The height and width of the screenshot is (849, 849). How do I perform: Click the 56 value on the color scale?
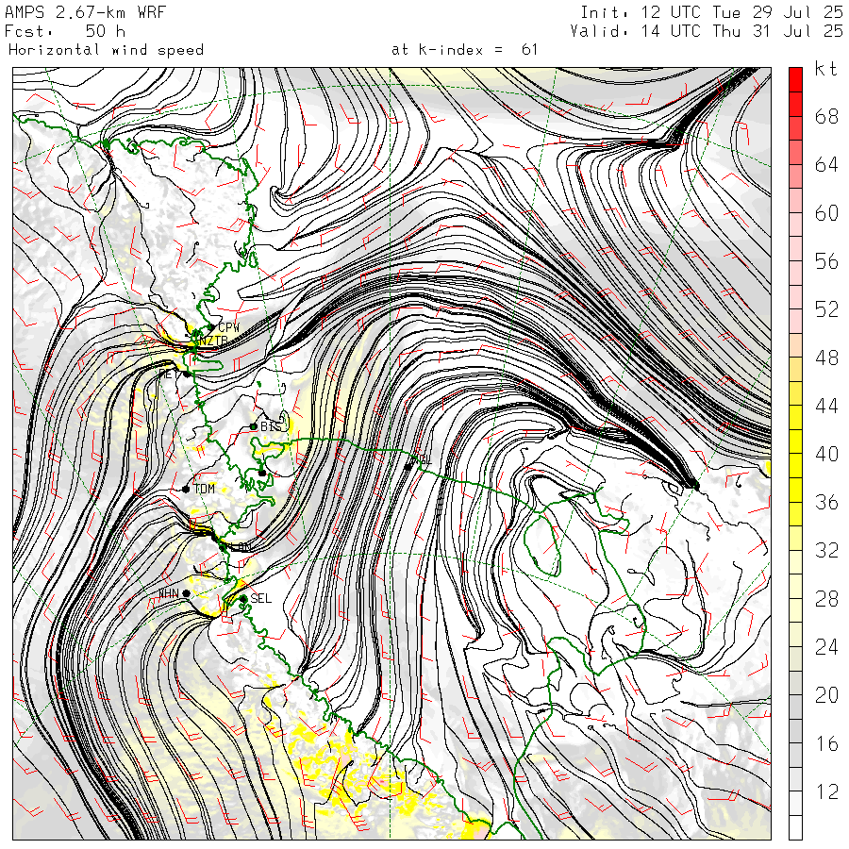tap(826, 261)
